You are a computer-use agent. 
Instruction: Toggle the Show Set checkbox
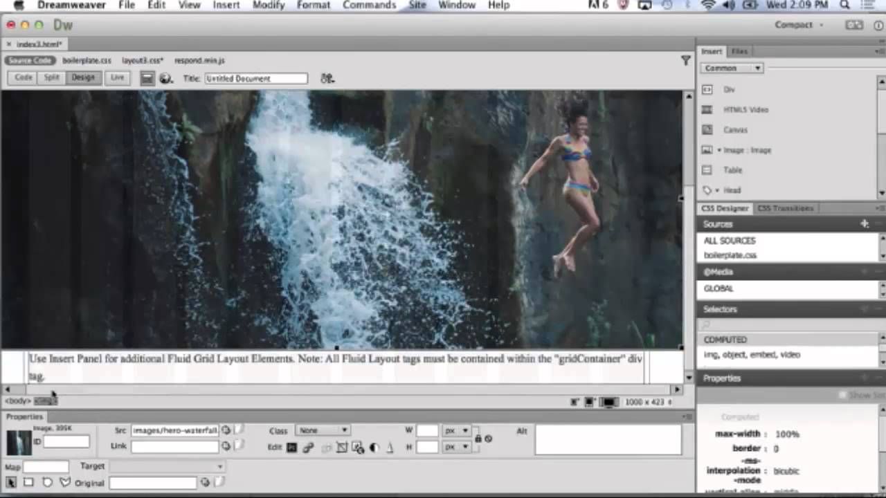842,395
